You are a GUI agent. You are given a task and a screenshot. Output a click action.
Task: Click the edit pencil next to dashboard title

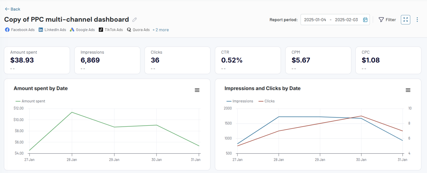click(134, 19)
